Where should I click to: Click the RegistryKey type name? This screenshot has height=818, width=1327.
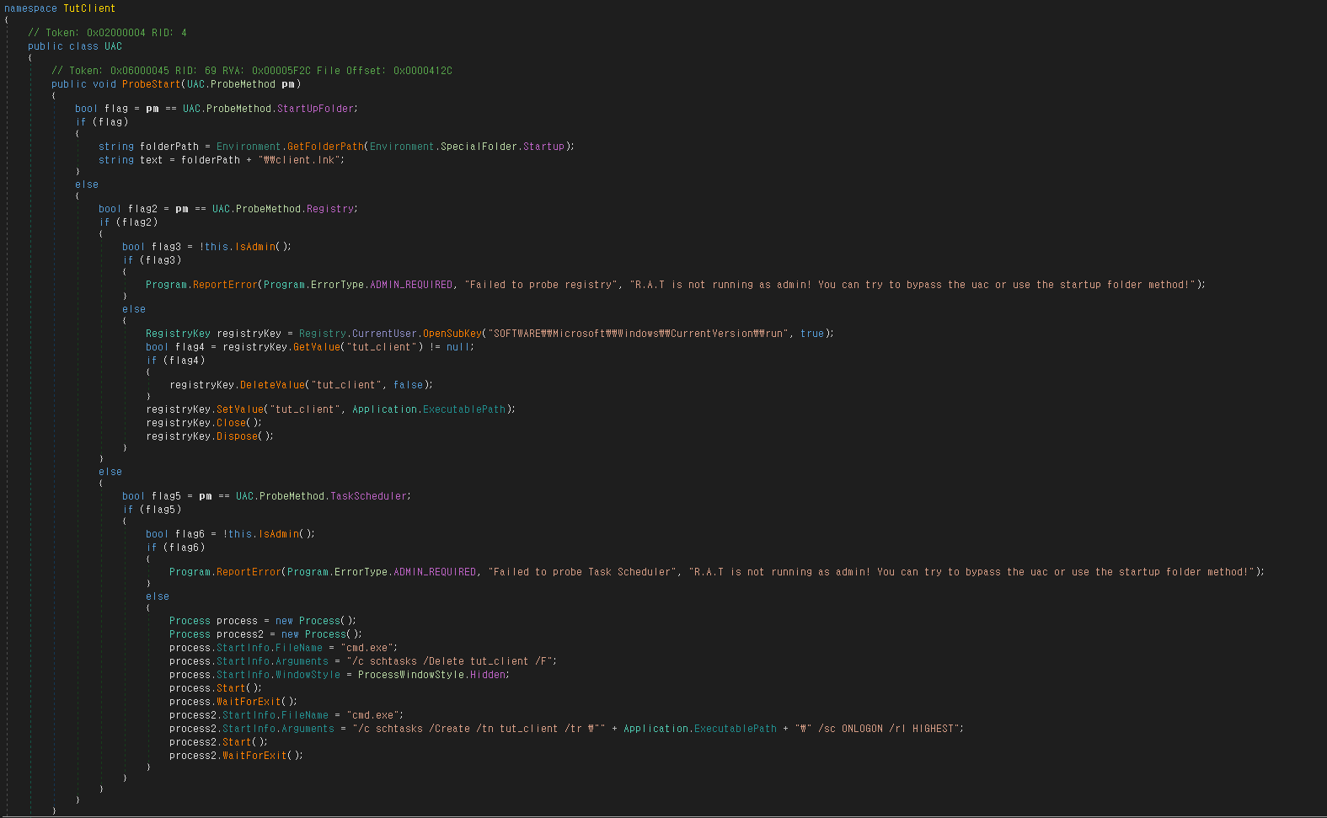point(178,334)
